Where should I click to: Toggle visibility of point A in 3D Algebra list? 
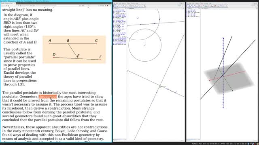pyautogui.click(x=187, y=10)
